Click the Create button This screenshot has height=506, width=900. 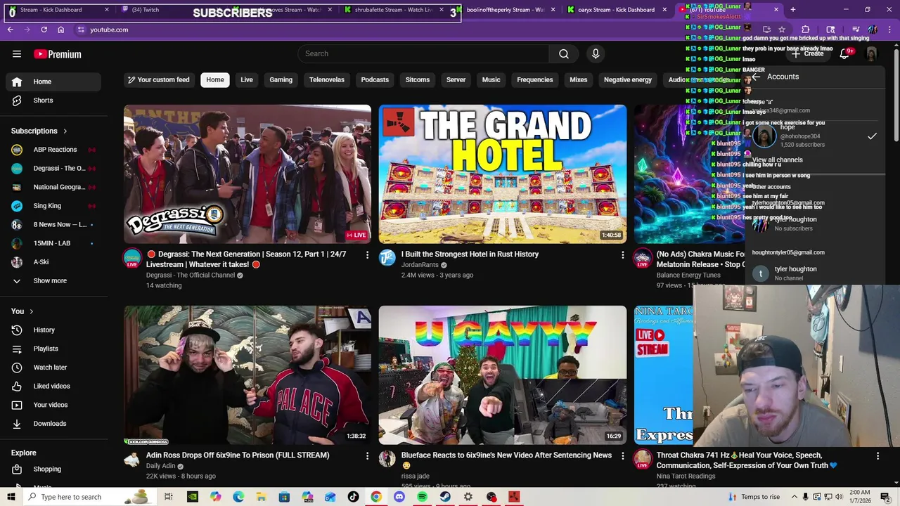click(807, 53)
